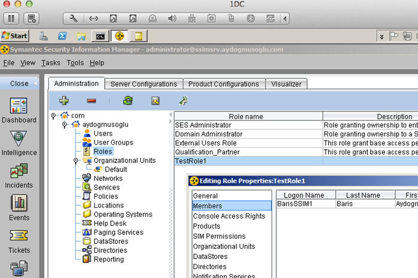The width and height of the screenshot is (418, 278).
Task: Click the Server Manager taskbar icon
Action: click(43, 36)
